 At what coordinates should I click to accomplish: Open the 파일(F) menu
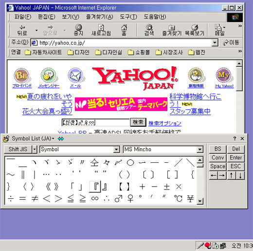pyautogui.click(x=23, y=17)
